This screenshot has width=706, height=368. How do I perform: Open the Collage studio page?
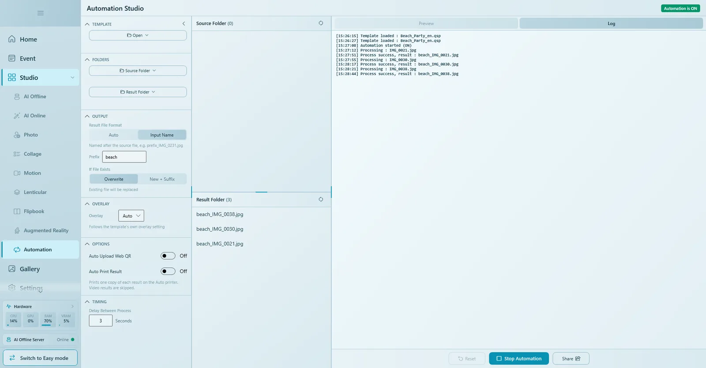pos(40,154)
